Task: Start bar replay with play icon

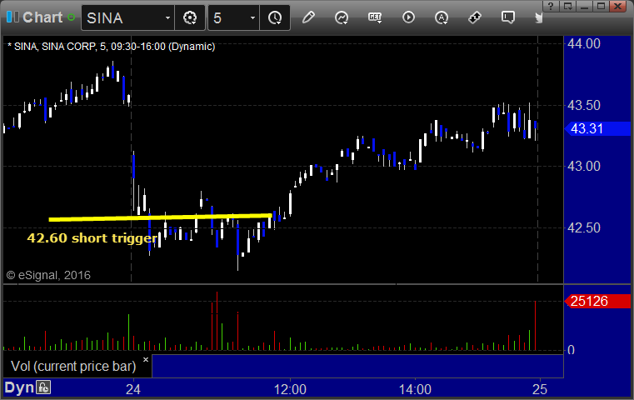Action: pyautogui.click(x=408, y=17)
